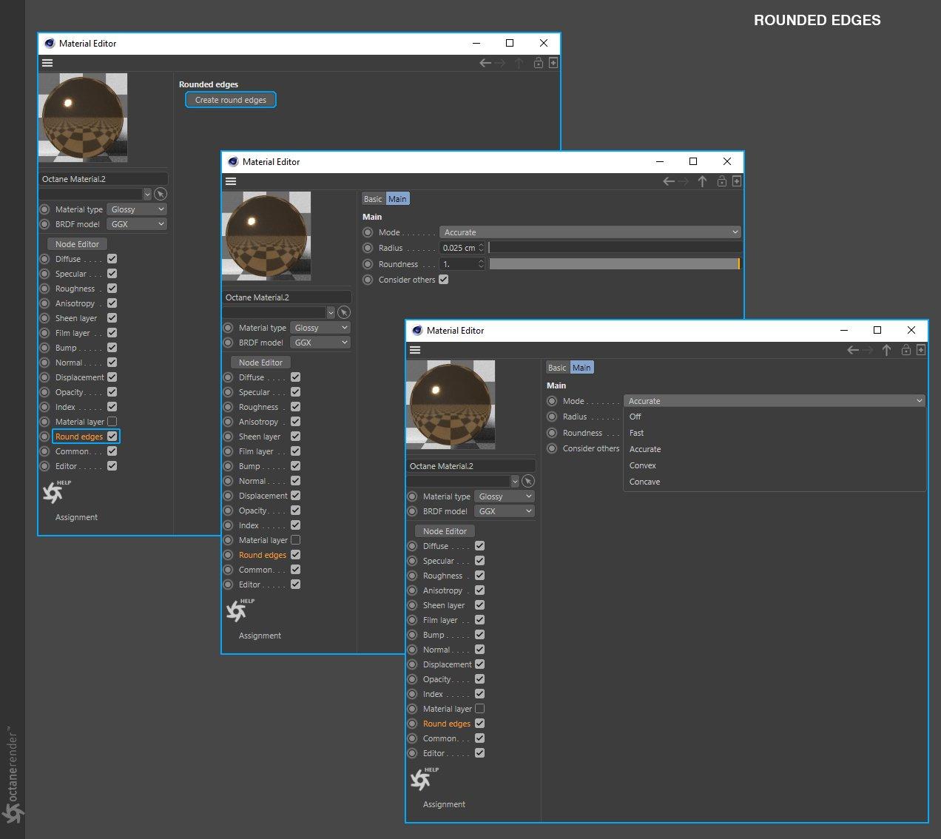The width and height of the screenshot is (941, 839).
Task: Open Mode Accurate dropdown in middle editor
Action: tap(590, 232)
